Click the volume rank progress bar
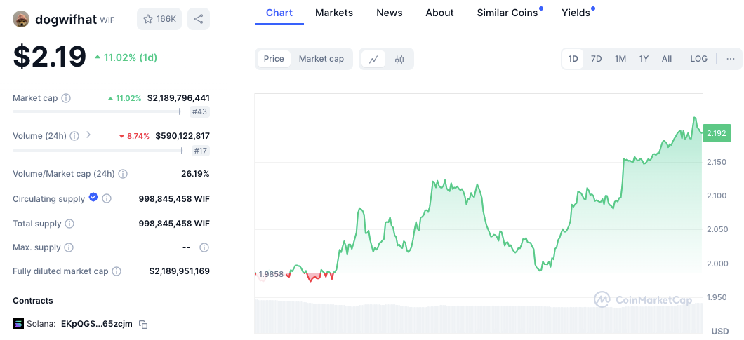The image size is (744, 340). (98, 151)
